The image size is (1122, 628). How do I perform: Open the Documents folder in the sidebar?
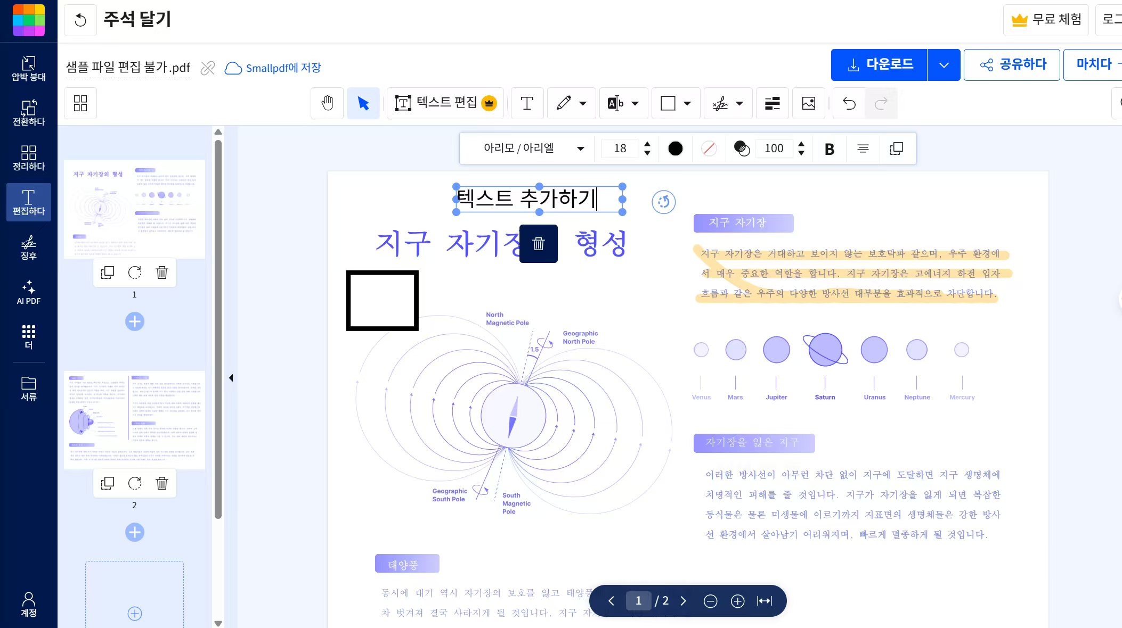coord(29,389)
